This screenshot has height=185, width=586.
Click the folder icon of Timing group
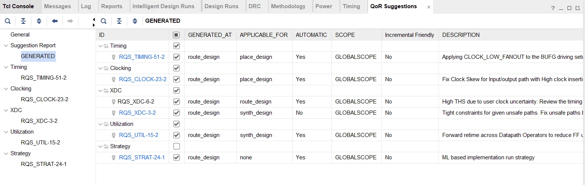(106, 46)
